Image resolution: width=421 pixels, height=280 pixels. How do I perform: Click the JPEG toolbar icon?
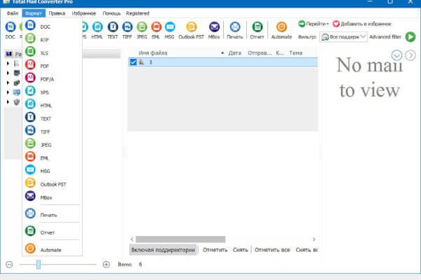(142, 27)
